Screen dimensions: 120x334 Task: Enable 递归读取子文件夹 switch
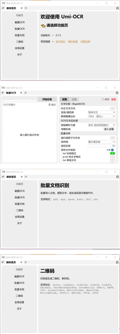[112, 138]
